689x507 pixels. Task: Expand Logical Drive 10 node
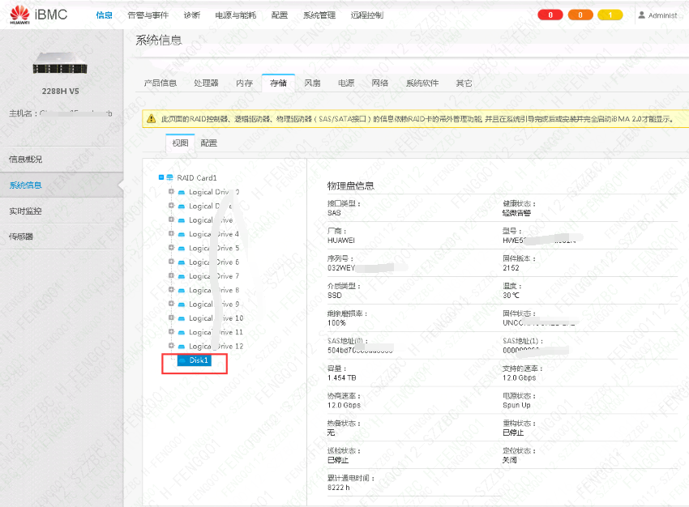[x=171, y=317]
